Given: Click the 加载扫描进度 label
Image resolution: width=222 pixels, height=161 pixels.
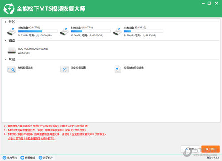Looking at the screenshot, I should 25,68.
